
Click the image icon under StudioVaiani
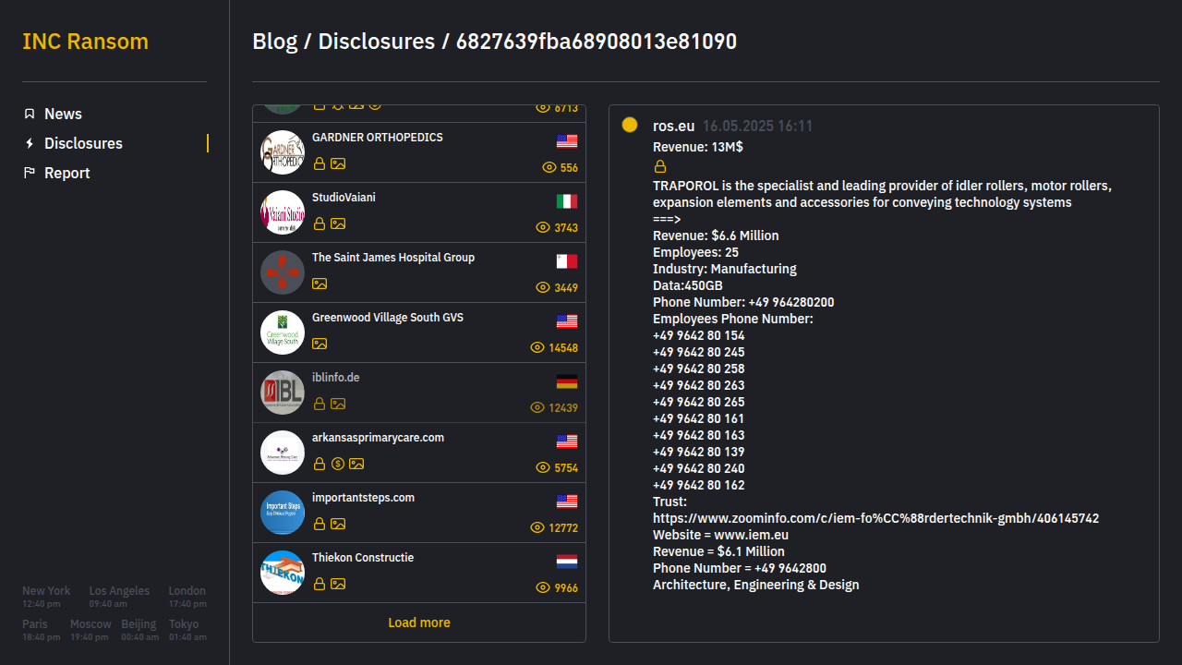point(338,224)
